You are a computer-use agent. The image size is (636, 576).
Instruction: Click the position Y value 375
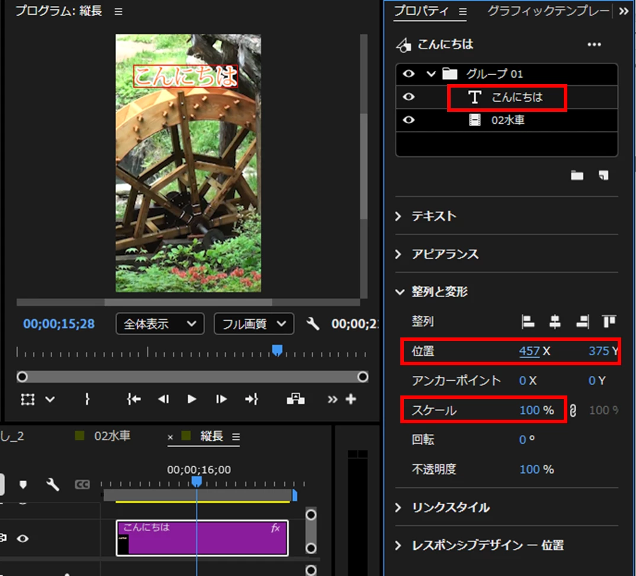[599, 351]
